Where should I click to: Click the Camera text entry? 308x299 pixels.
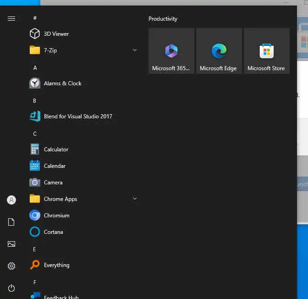click(53, 183)
